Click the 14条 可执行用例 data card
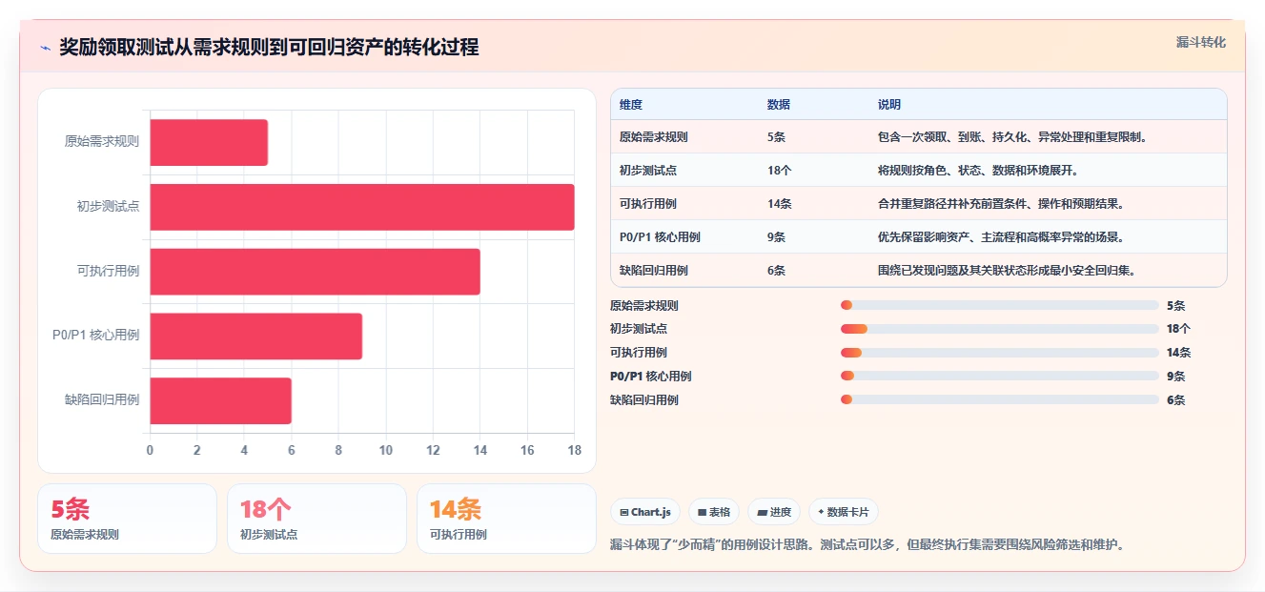 pos(506,519)
